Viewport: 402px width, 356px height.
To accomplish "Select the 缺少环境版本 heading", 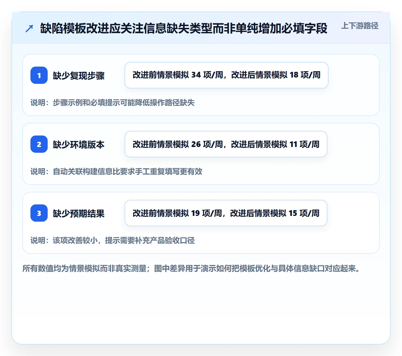I will click(79, 144).
